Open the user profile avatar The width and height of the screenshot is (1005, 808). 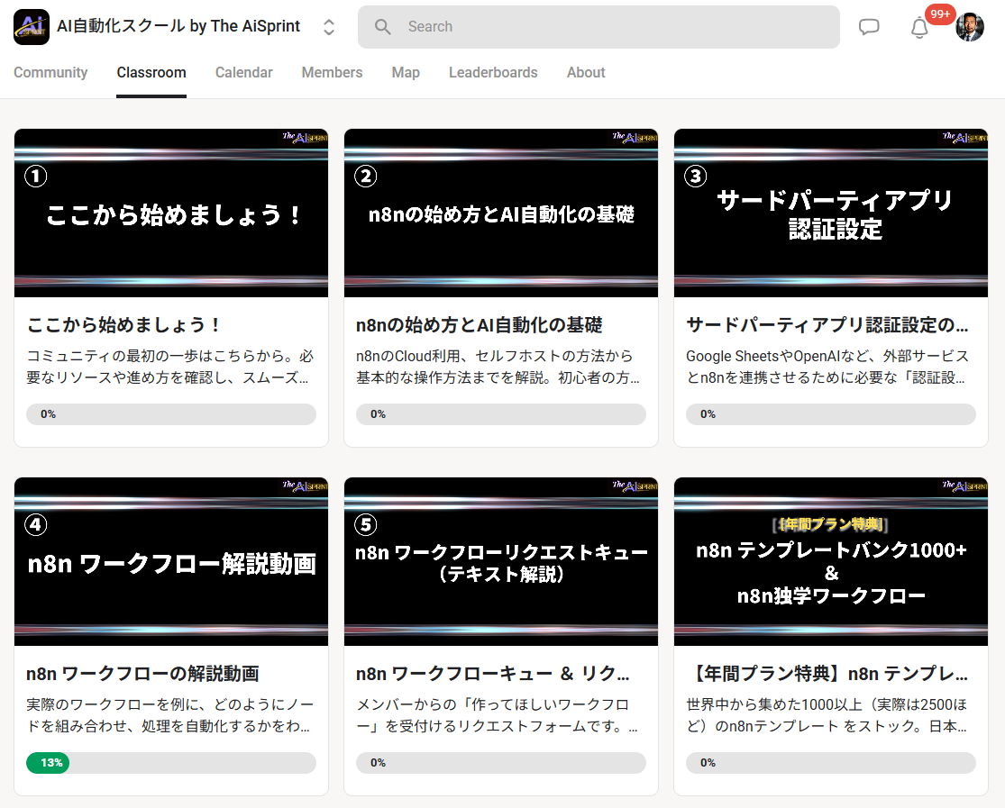(x=969, y=27)
